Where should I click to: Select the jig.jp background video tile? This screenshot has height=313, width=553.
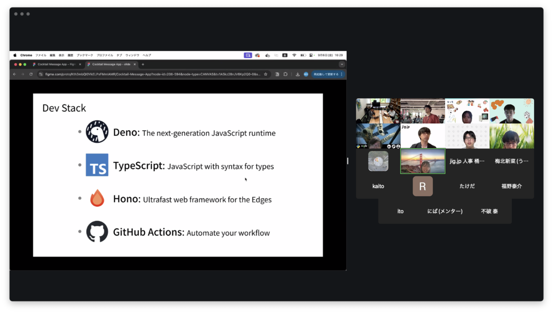[x=423, y=136]
